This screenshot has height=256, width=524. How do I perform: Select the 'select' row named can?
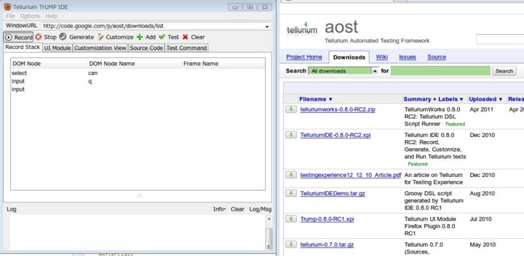[x=138, y=73]
